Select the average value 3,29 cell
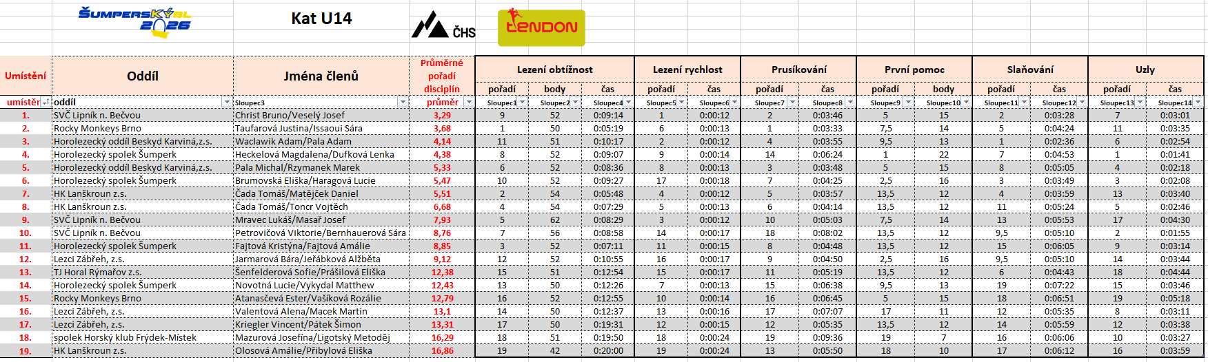1208x362 pixels. tap(442, 116)
